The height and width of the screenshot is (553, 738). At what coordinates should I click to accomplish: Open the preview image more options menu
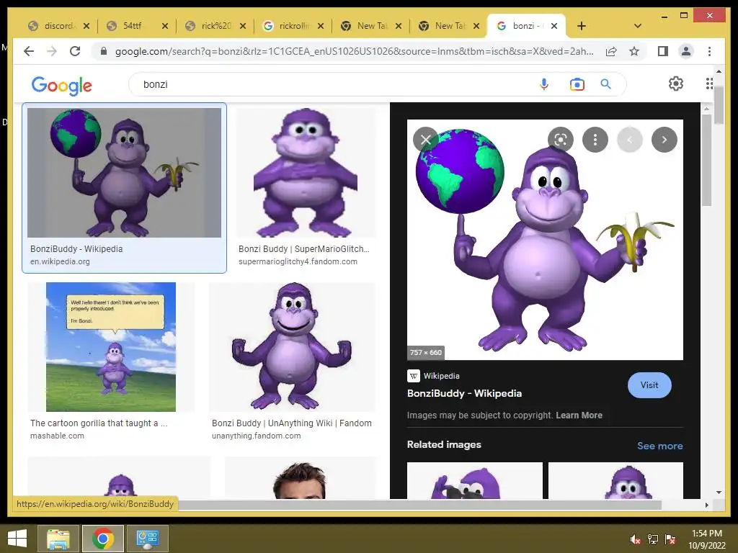pyautogui.click(x=595, y=140)
